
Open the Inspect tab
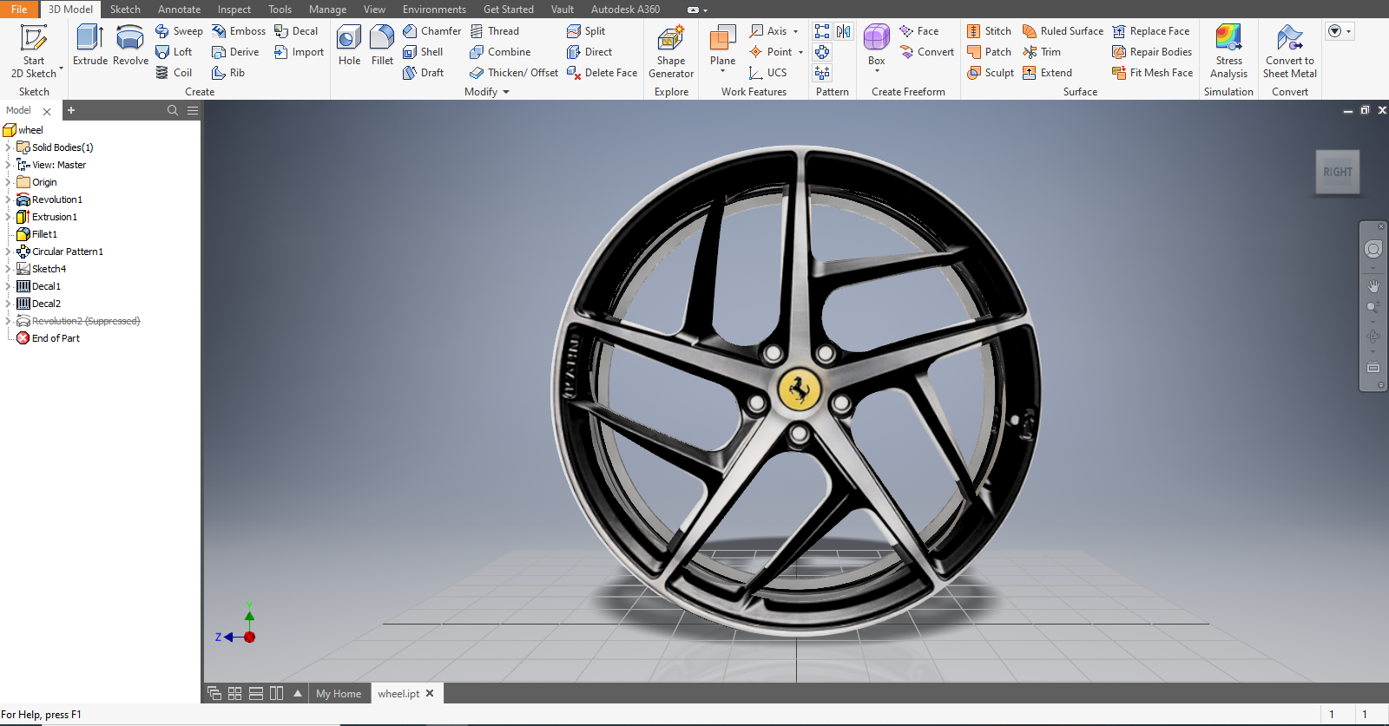pos(234,10)
